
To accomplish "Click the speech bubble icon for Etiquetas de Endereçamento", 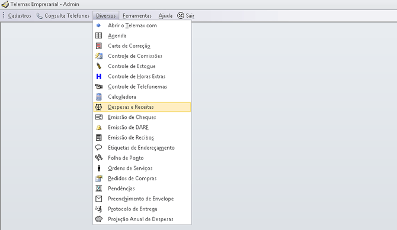I will point(98,147).
